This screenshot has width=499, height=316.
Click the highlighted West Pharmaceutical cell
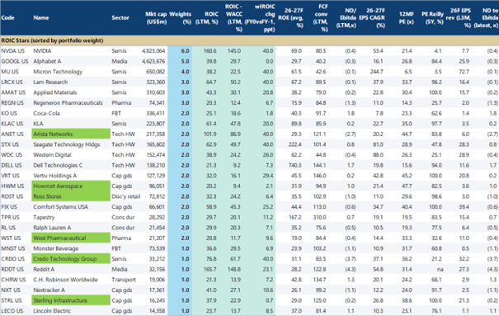71,238
